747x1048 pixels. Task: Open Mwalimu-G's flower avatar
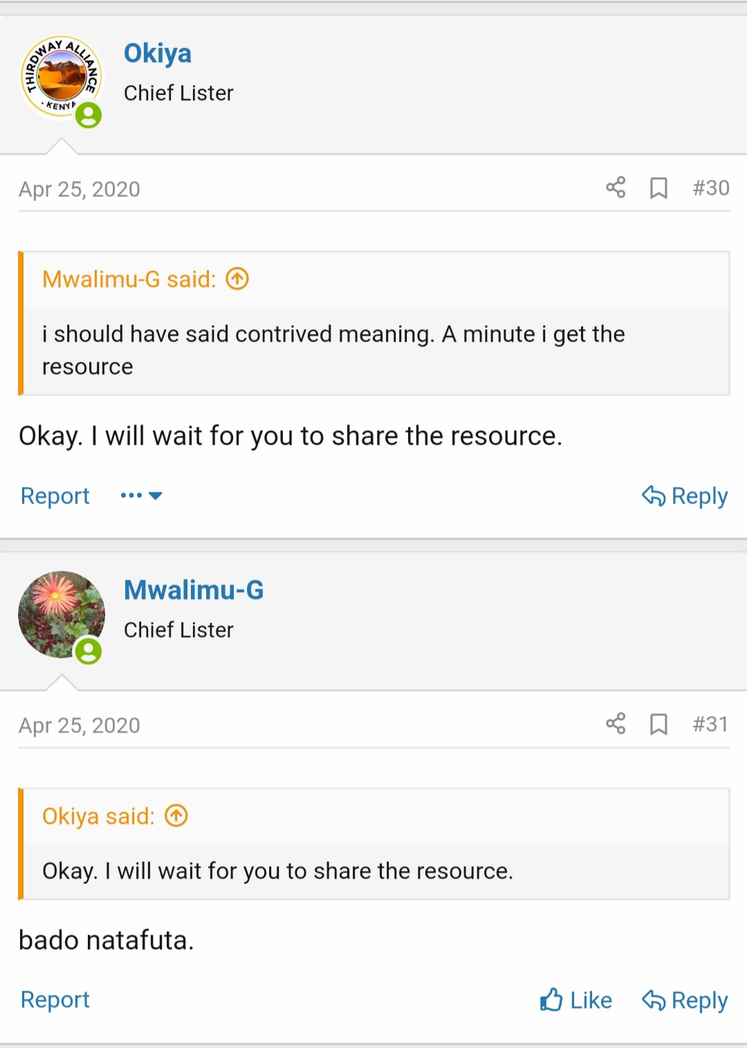pos(62,614)
